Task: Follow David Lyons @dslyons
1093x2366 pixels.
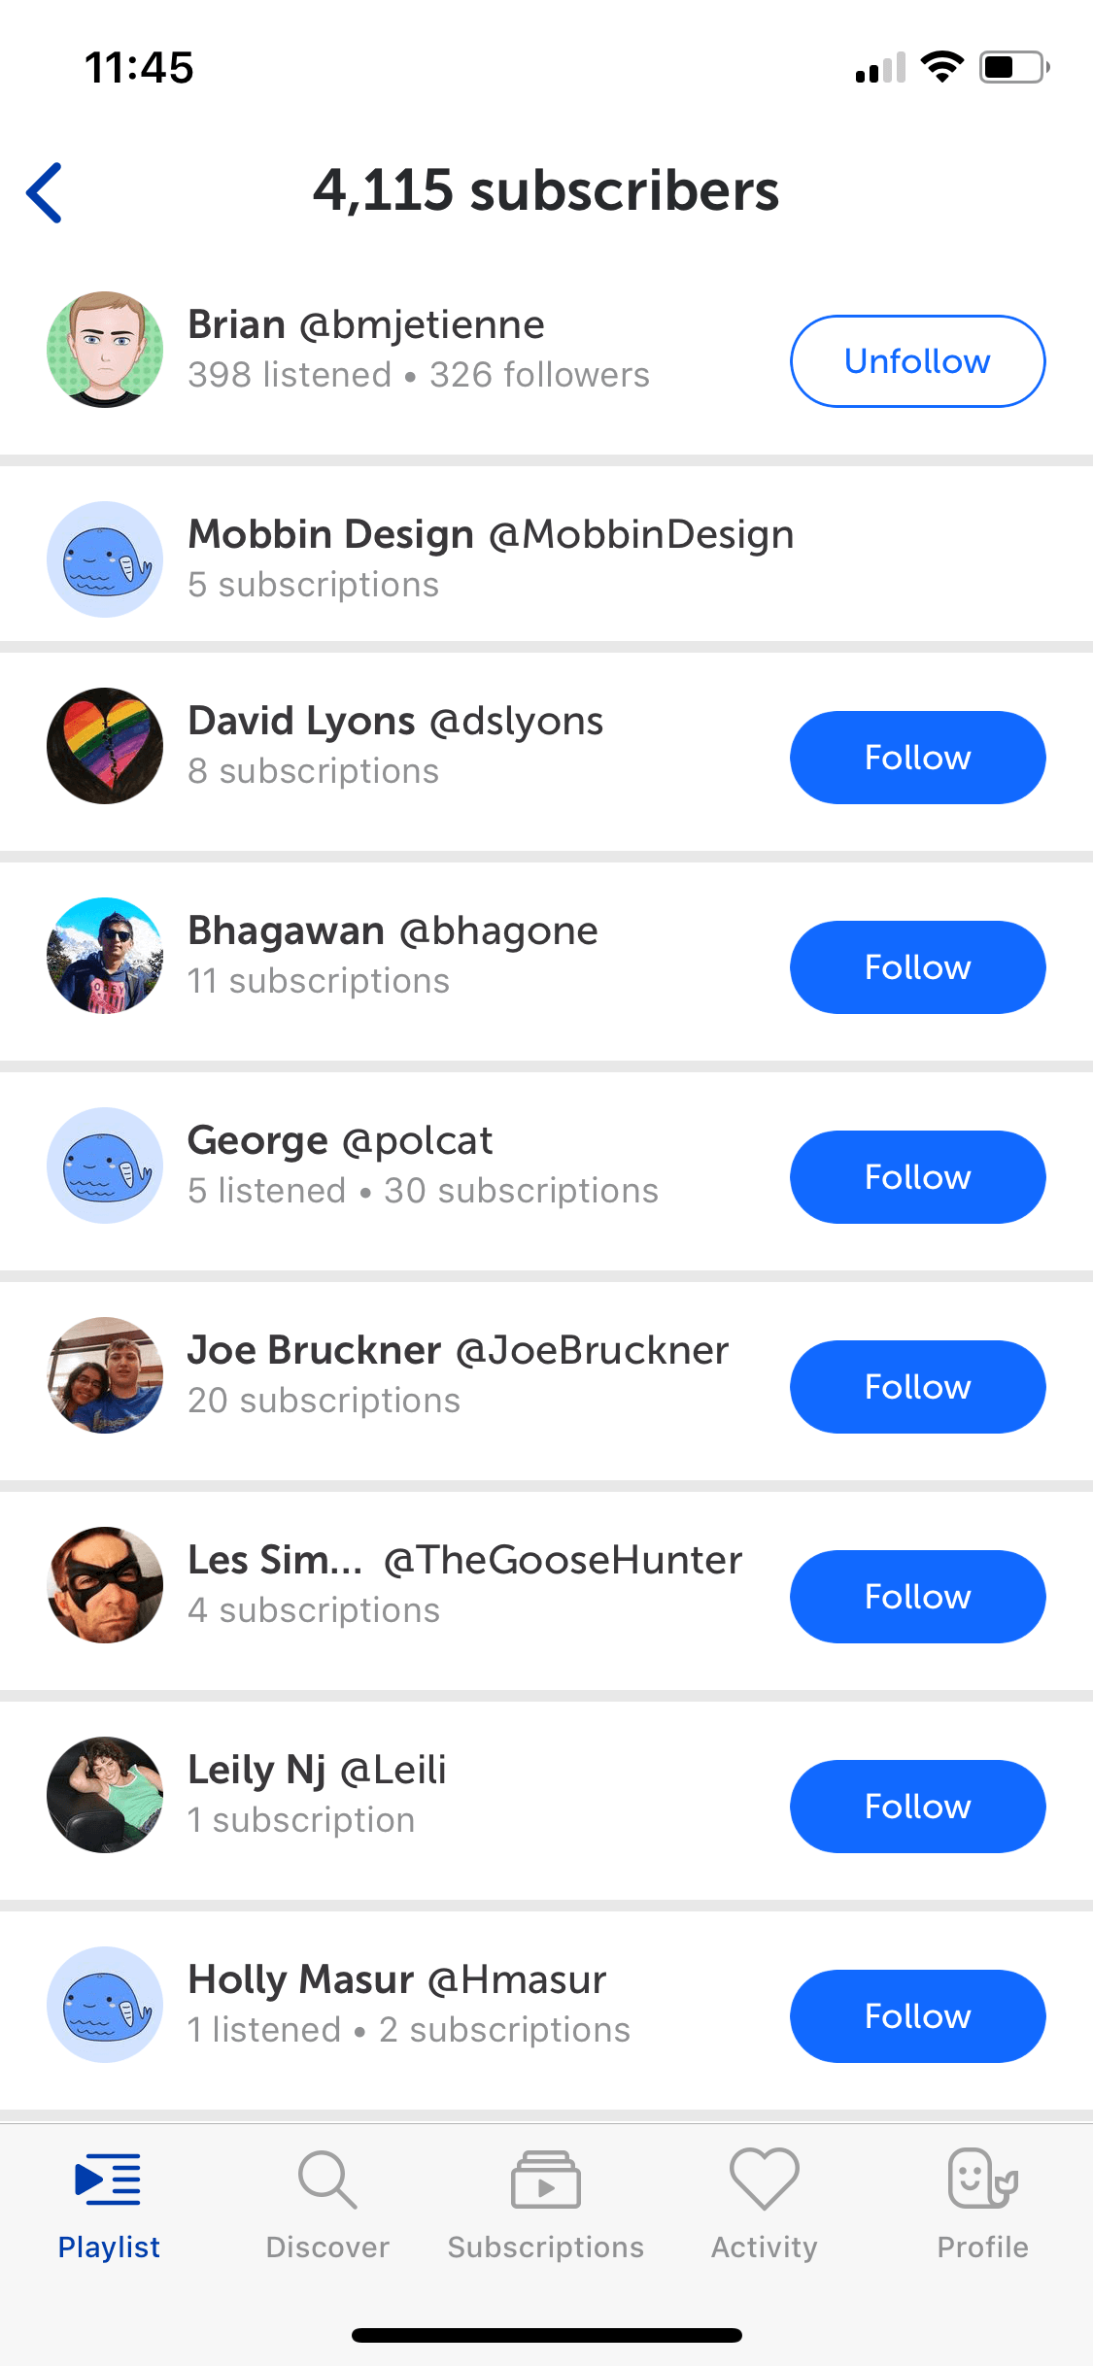Action: 918,758
